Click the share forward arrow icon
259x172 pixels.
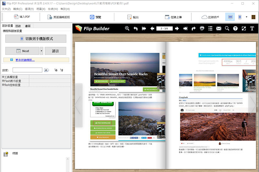click(194, 28)
